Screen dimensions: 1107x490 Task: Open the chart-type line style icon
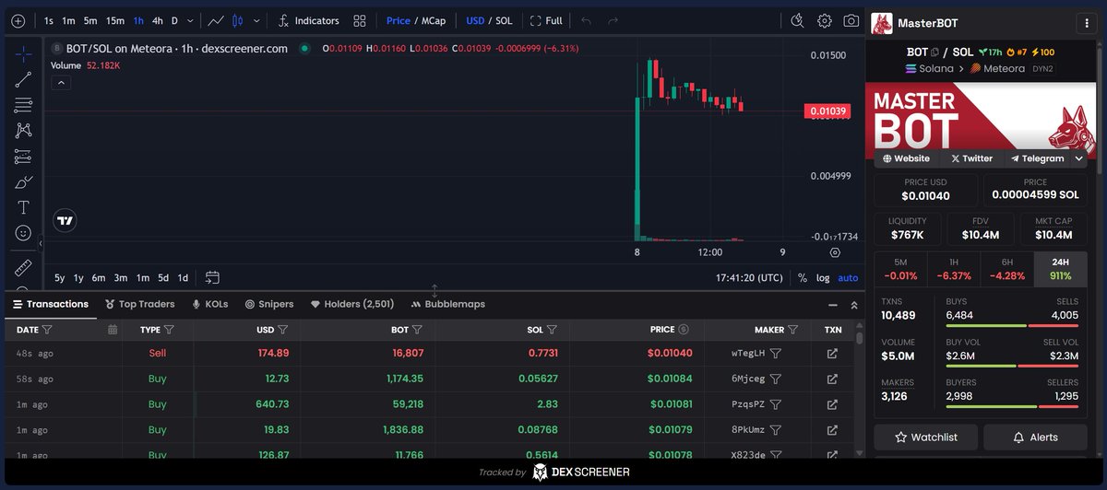click(x=216, y=20)
